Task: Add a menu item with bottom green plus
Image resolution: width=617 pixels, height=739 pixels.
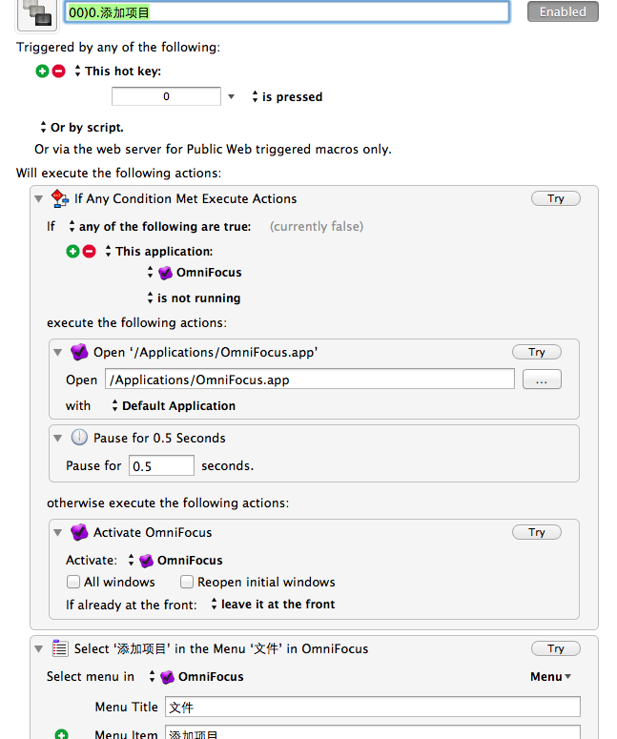Action: tap(61, 734)
